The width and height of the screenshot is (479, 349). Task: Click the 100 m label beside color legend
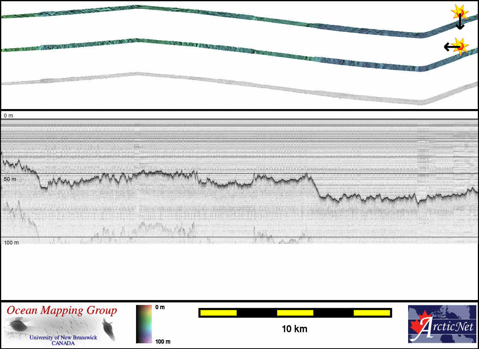click(162, 341)
